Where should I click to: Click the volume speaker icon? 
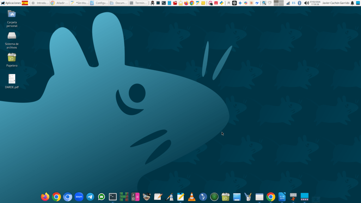coord(306,3)
